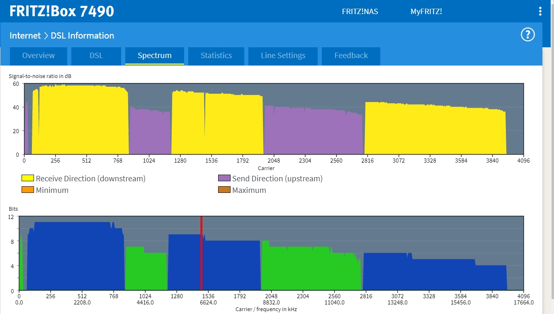Open the Line Settings tab
Viewport: 554px width, 314px height.
283,56
